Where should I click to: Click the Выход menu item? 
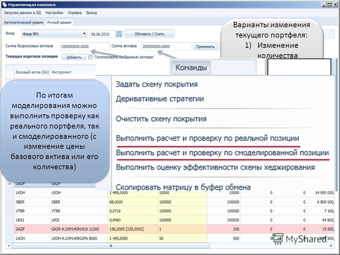pyautogui.click(x=91, y=13)
